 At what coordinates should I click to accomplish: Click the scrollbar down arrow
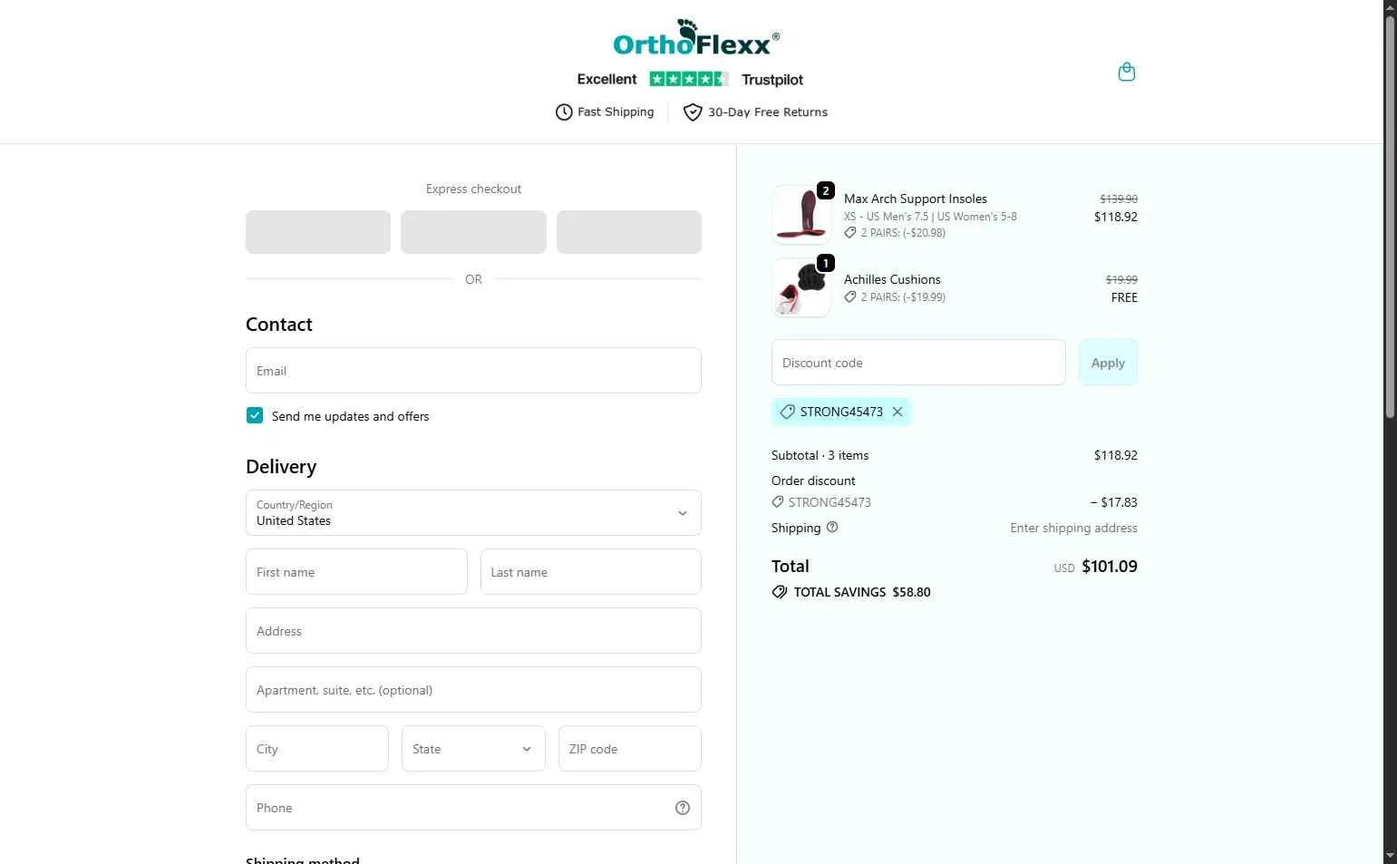[1390, 856]
